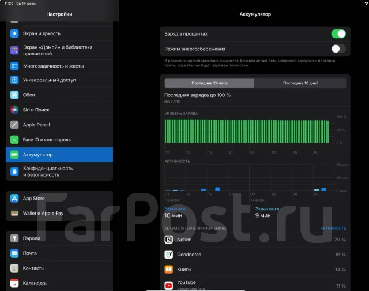Open Многозадачность и жесты settings

[x=59, y=66]
